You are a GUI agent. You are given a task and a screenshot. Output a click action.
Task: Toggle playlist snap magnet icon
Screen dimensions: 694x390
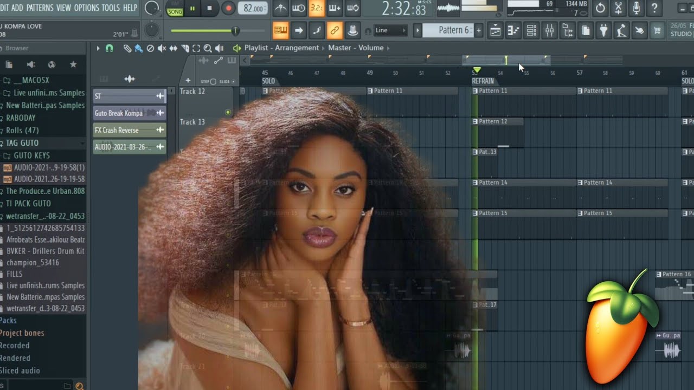[x=109, y=48]
